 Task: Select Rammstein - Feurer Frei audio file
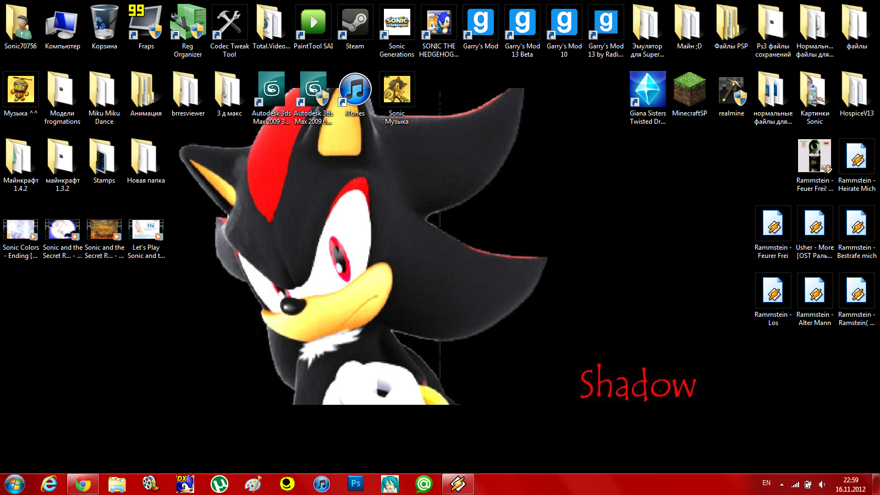[773, 232]
